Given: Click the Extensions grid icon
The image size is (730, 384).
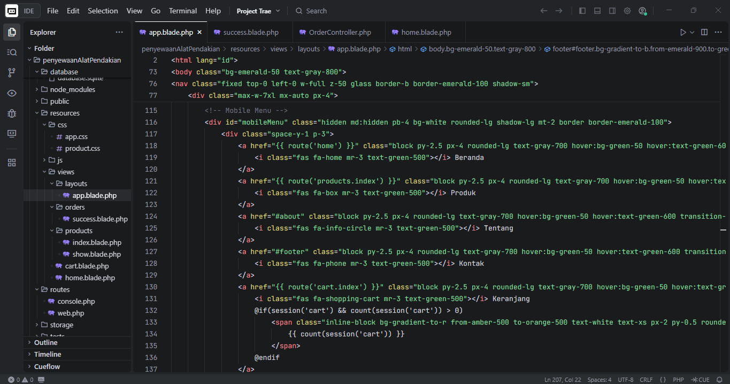Looking at the screenshot, I should pyautogui.click(x=11, y=162).
